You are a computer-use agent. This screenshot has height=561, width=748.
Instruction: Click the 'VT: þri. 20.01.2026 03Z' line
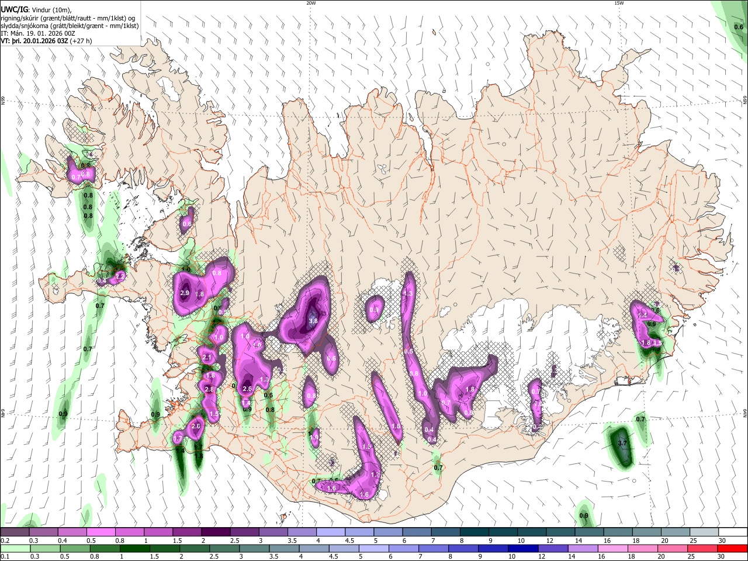coord(46,41)
